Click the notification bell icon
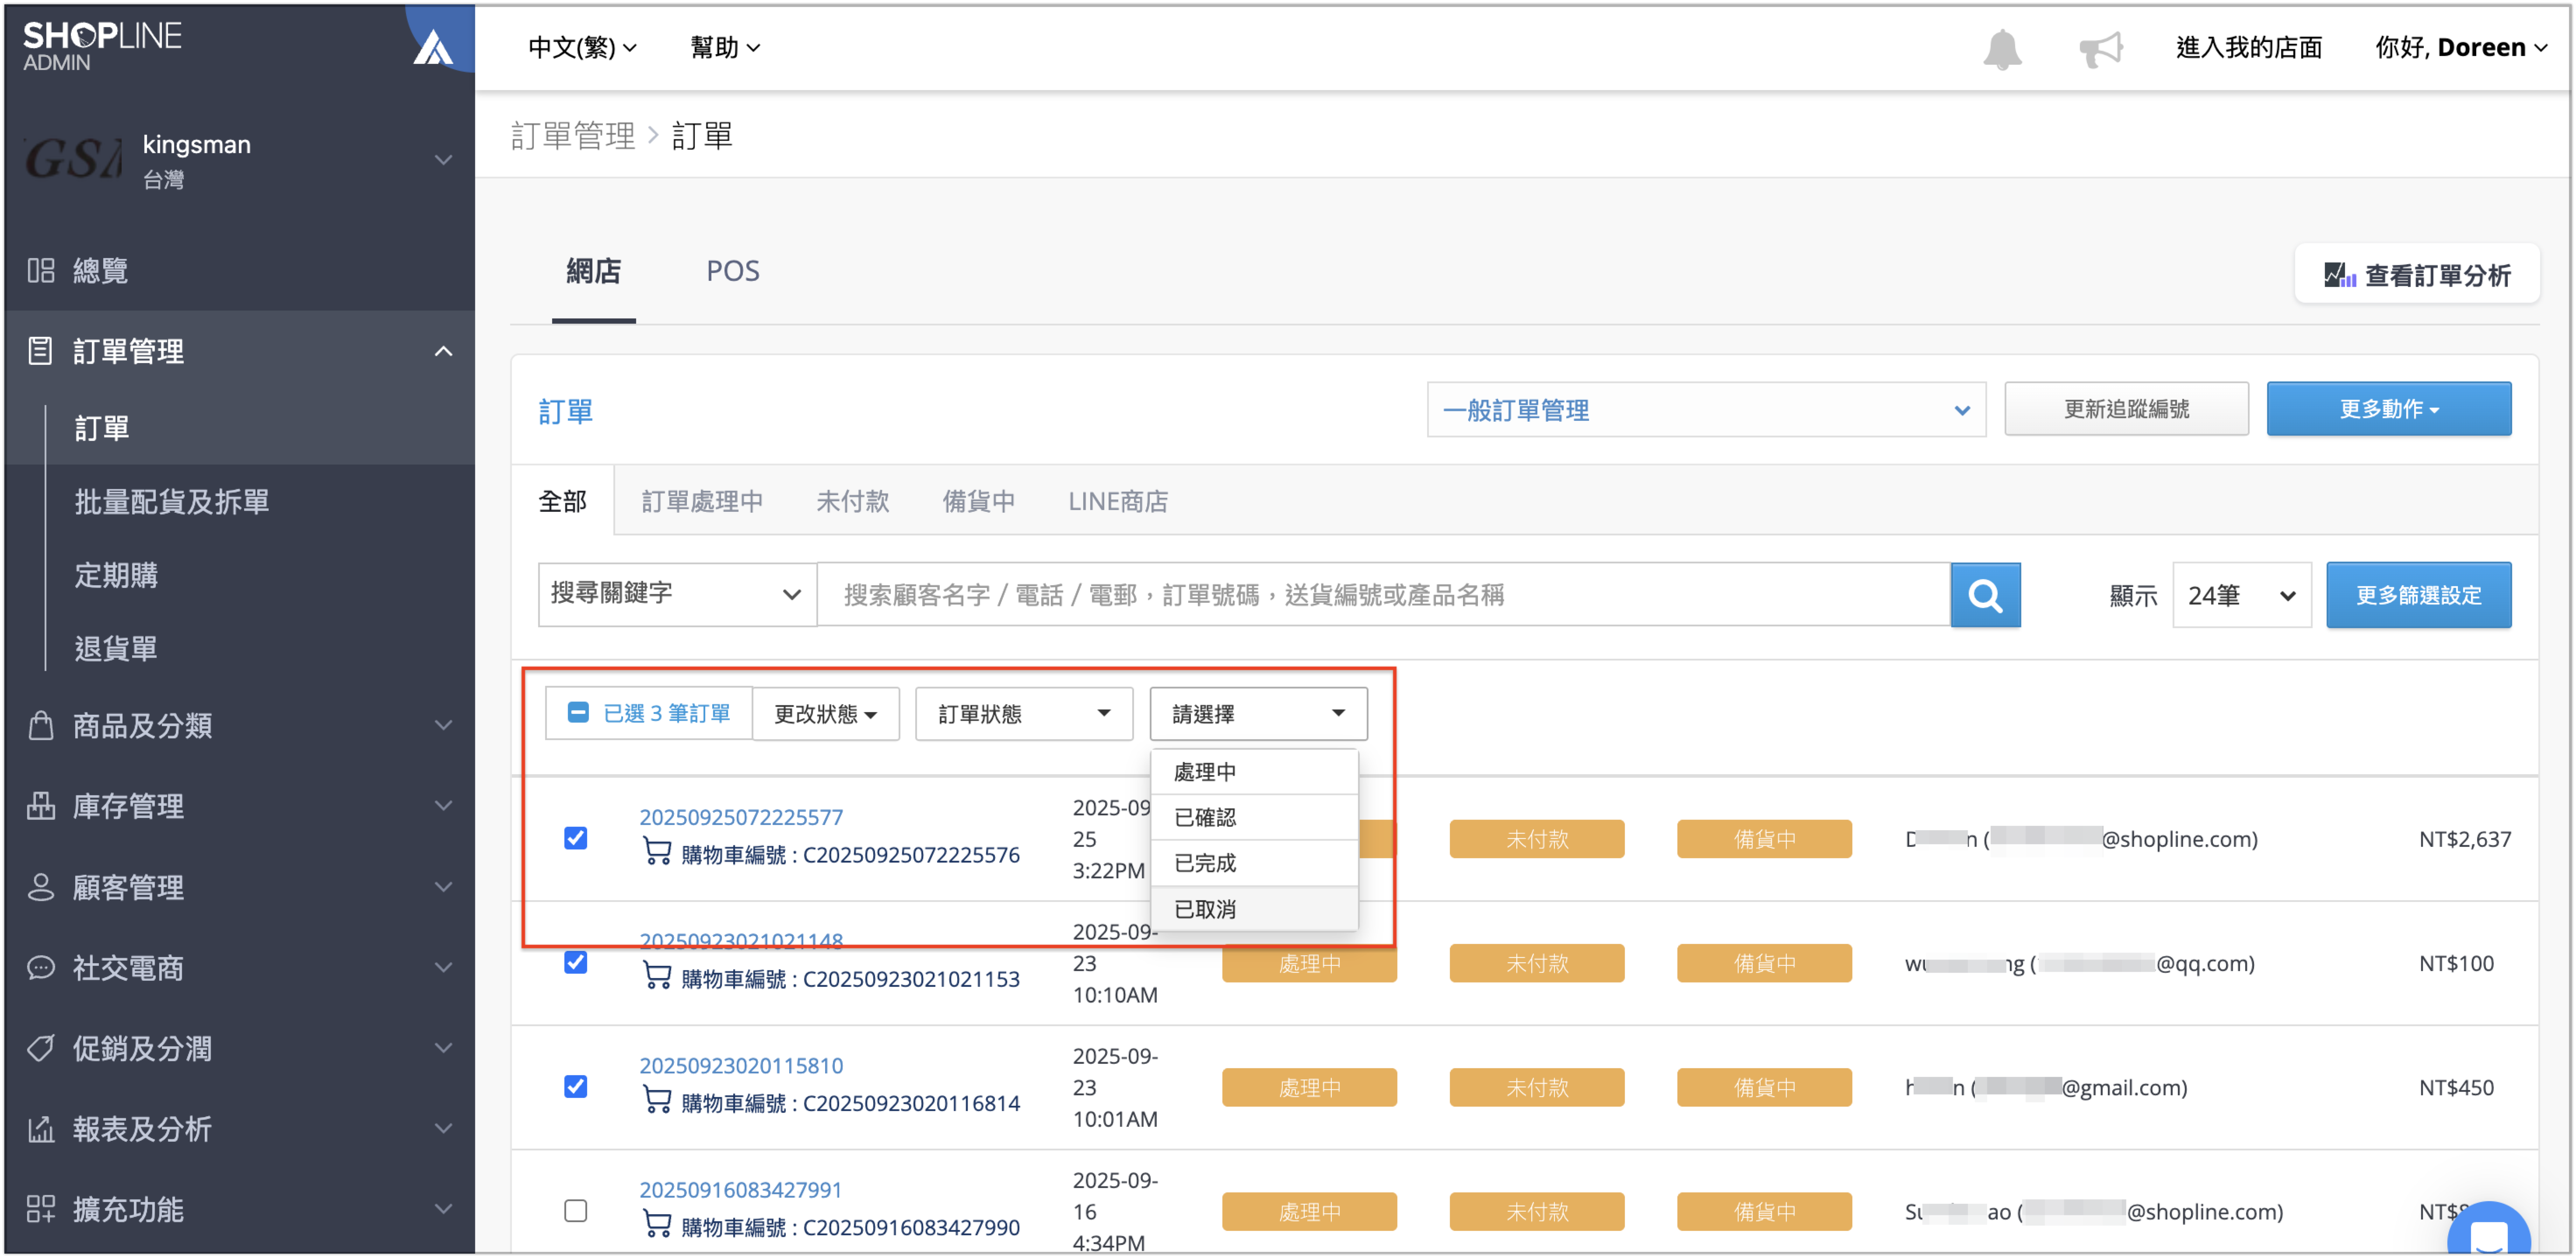This screenshot has width=2576, height=1258. [2001, 48]
